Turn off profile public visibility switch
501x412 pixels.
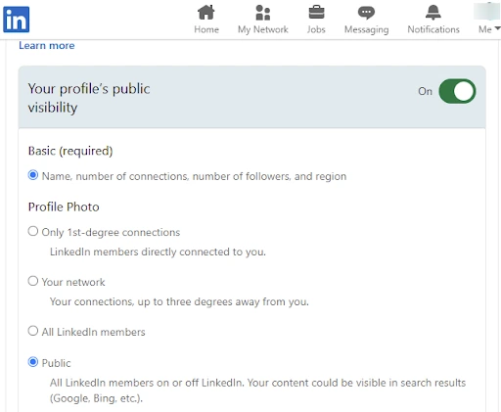[x=457, y=91]
